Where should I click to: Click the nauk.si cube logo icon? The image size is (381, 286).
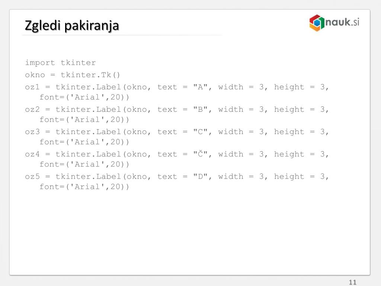click(x=317, y=23)
